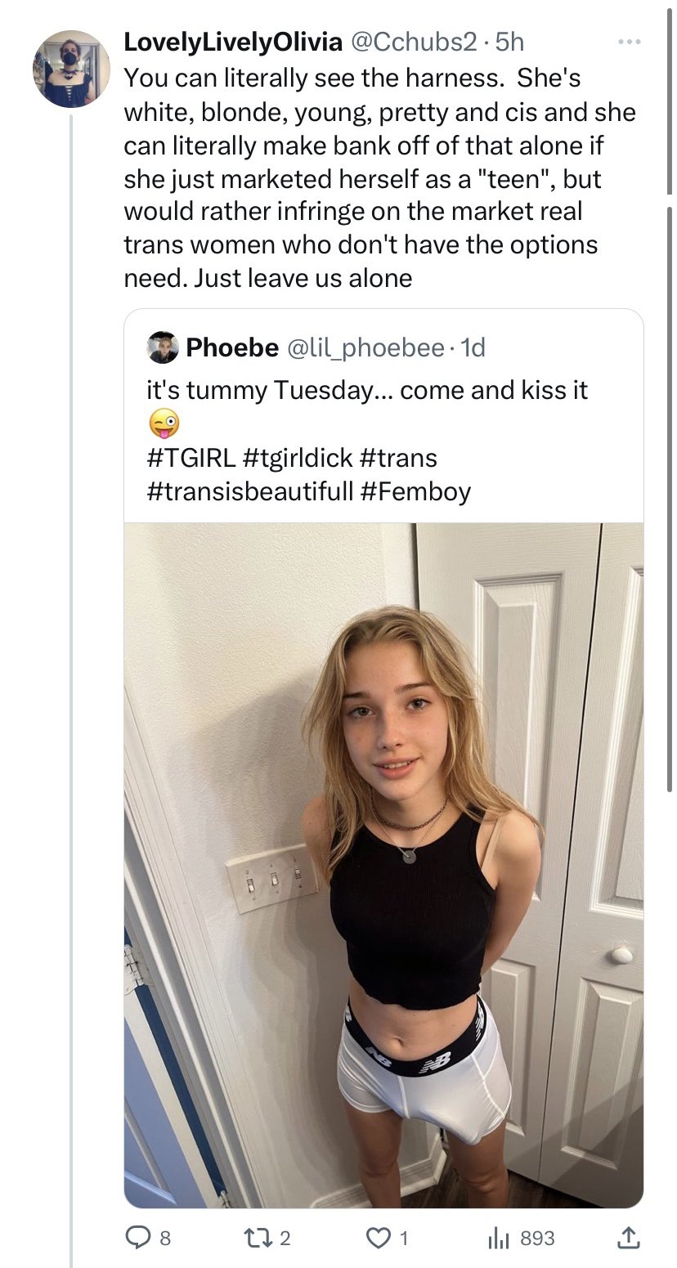Image resolution: width=677 pixels, height=1268 pixels.
Task: Open the #TGIRL hashtag
Action: click(x=191, y=457)
